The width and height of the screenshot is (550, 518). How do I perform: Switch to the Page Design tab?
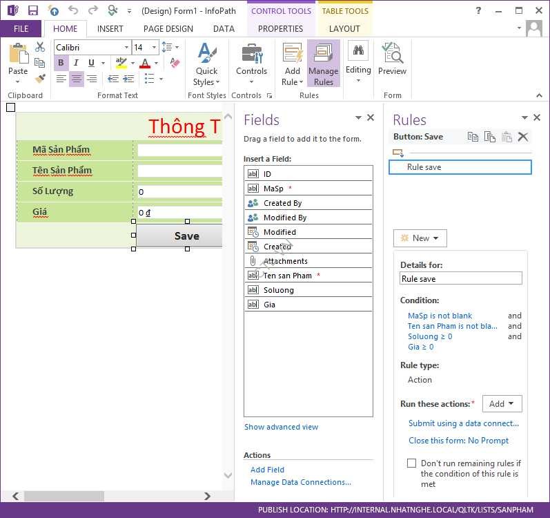168,28
